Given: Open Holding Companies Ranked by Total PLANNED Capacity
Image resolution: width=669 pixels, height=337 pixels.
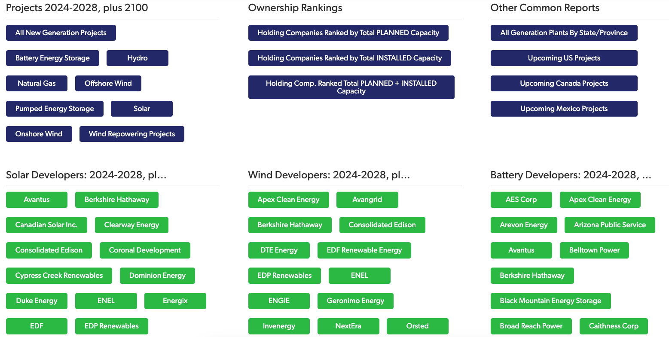Looking at the screenshot, I should (x=348, y=33).
